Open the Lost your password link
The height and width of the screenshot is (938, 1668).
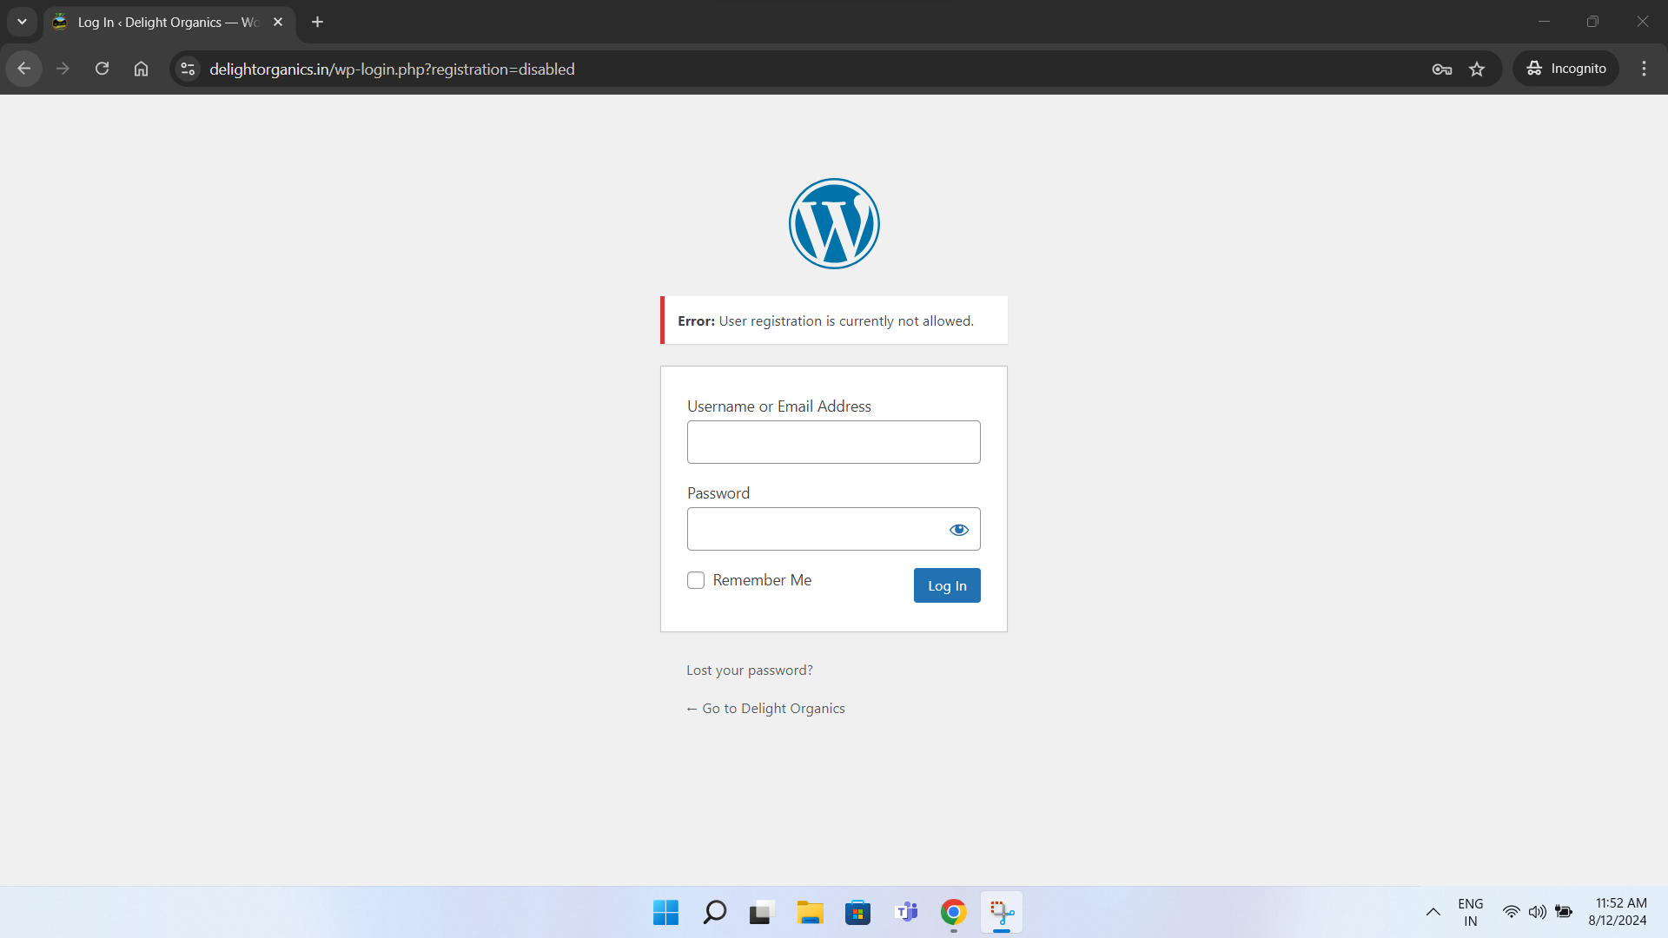(750, 670)
